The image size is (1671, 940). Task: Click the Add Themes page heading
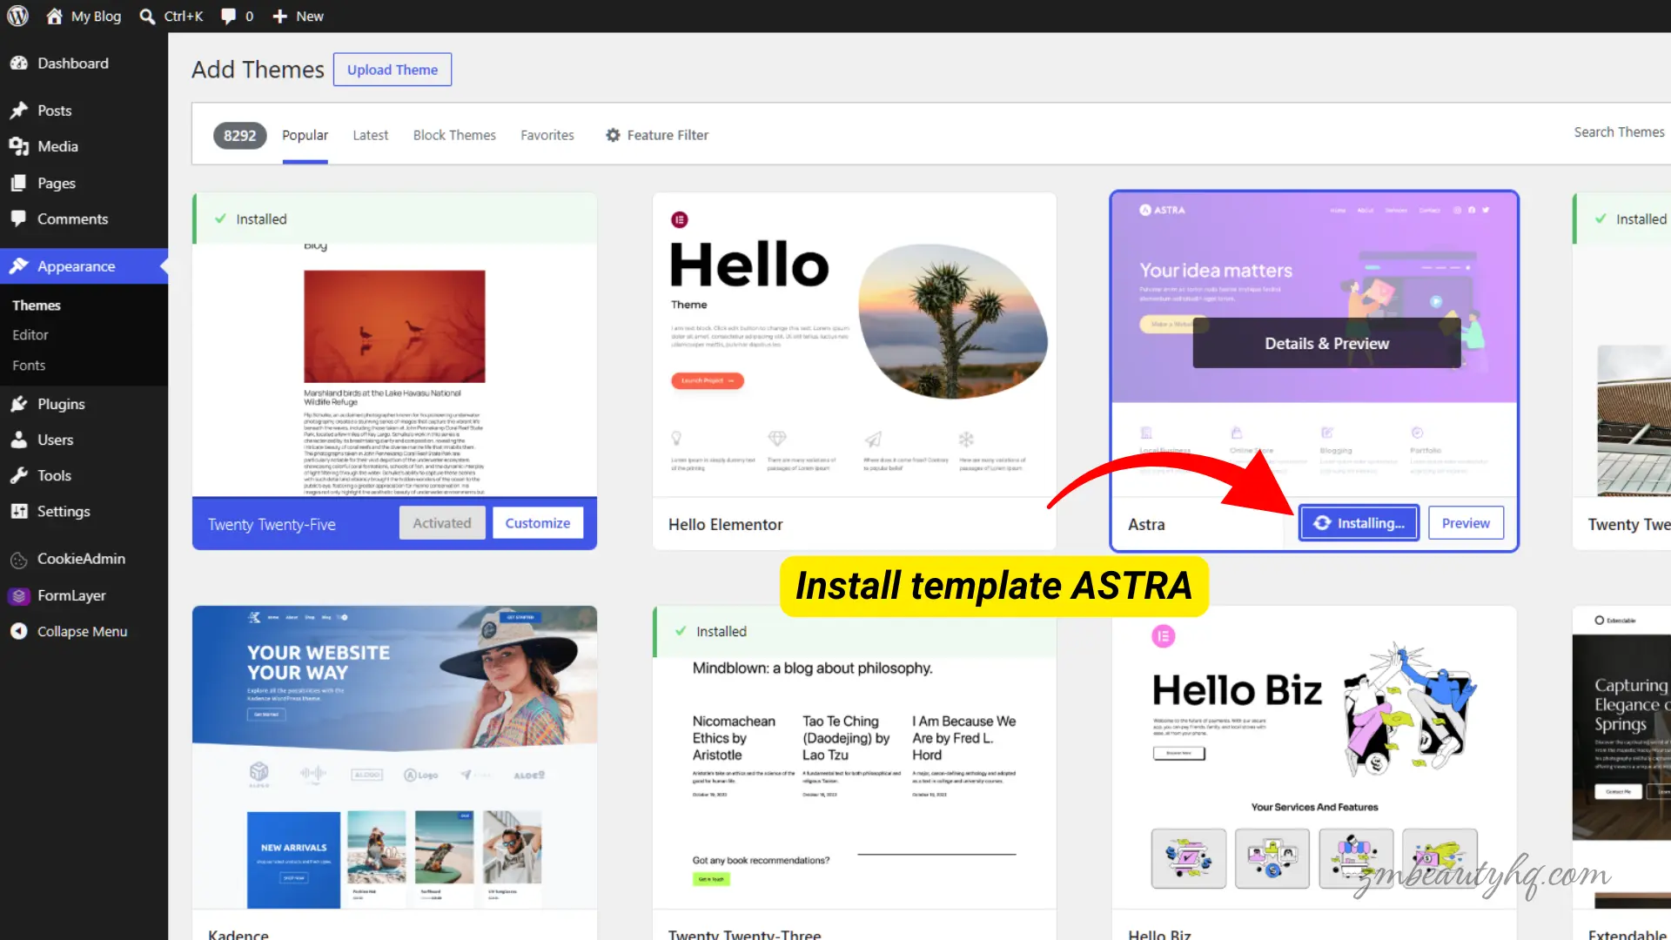coord(258,70)
